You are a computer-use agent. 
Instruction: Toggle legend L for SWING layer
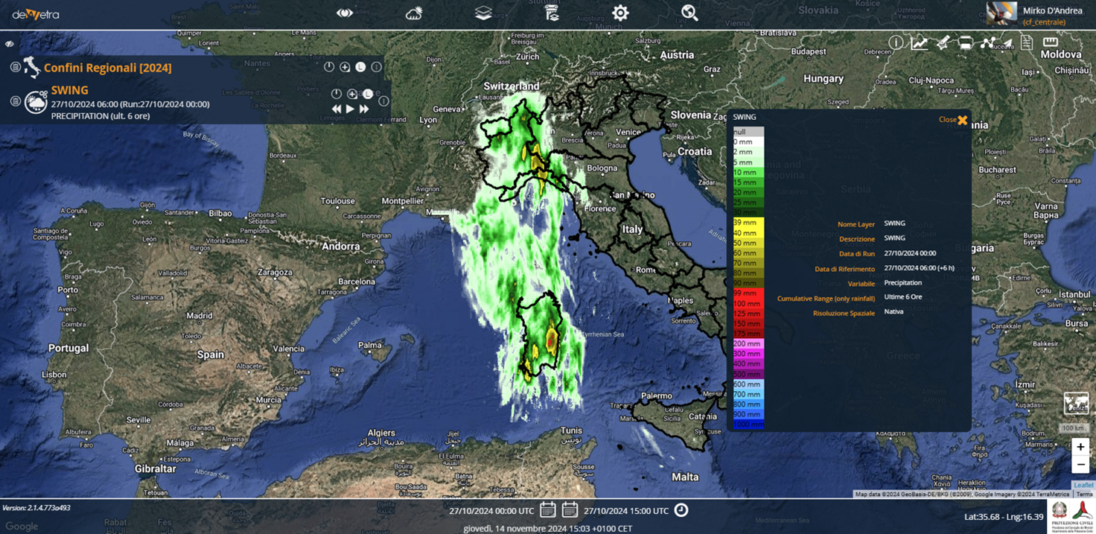pyautogui.click(x=368, y=94)
